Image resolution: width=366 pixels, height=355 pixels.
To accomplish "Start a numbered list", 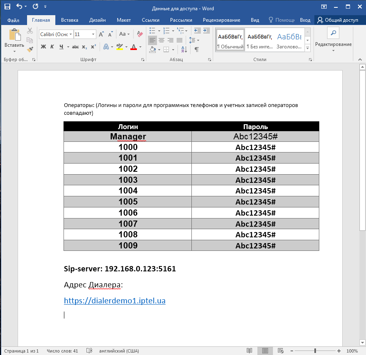I will pos(166,31).
